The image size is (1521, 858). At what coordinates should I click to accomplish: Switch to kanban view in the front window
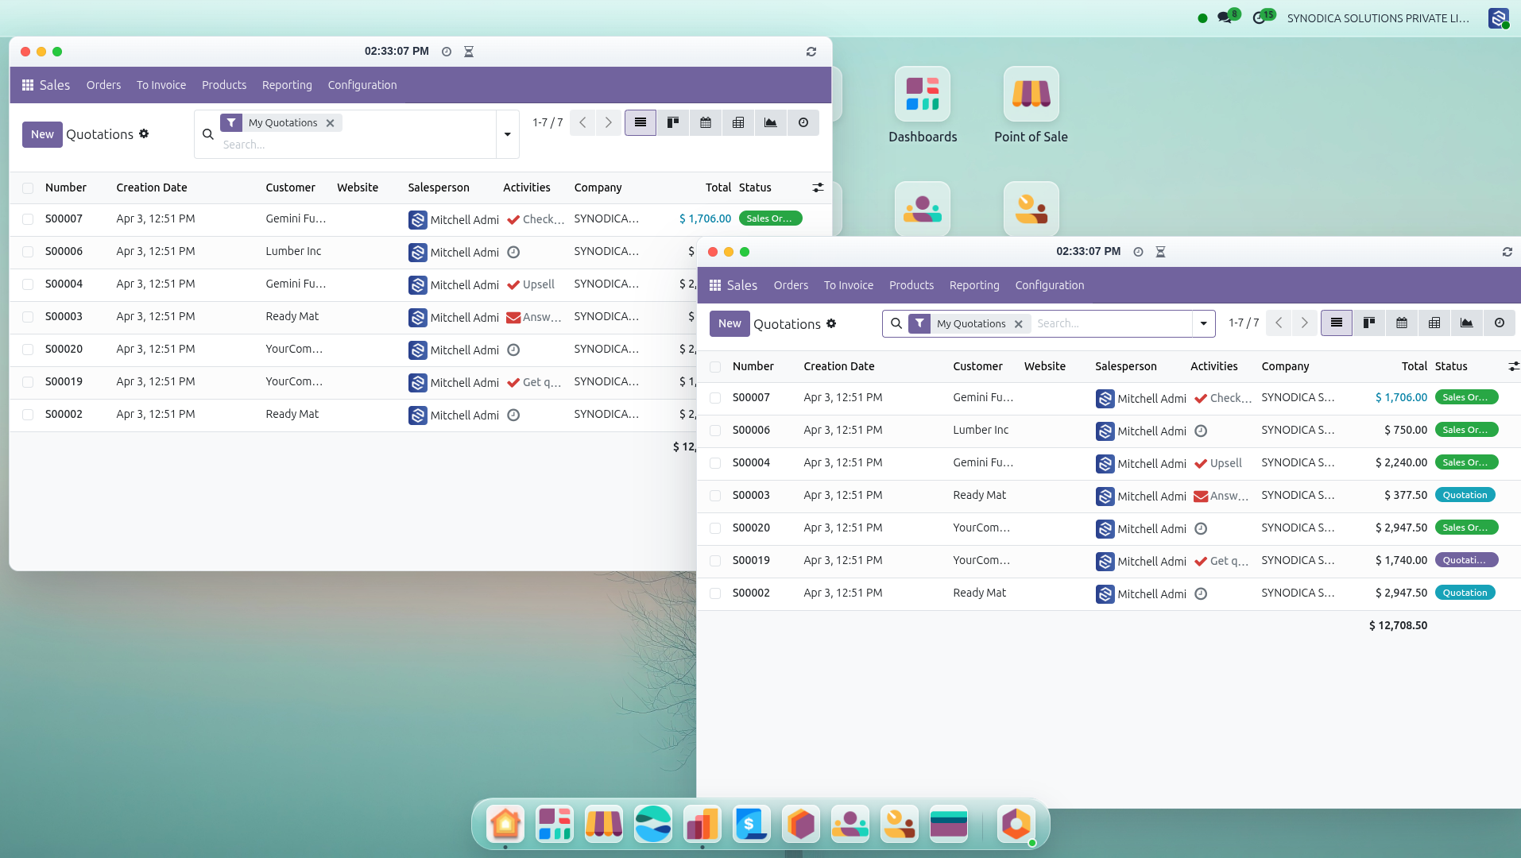(1369, 323)
